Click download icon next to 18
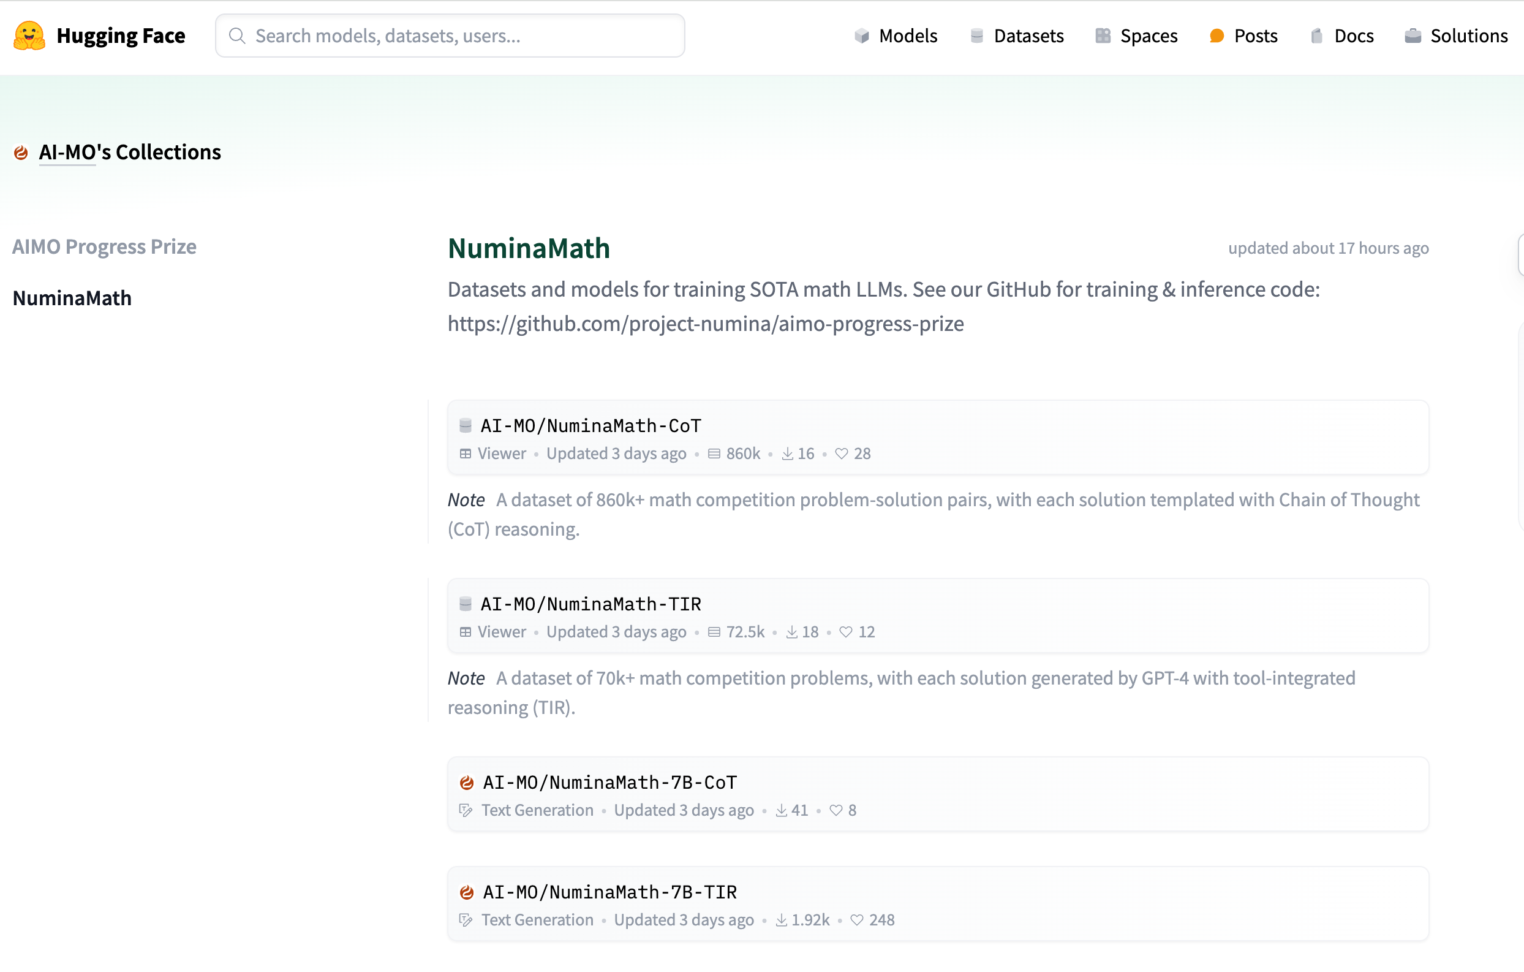Image resolution: width=1524 pixels, height=972 pixels. click(792, 632)
